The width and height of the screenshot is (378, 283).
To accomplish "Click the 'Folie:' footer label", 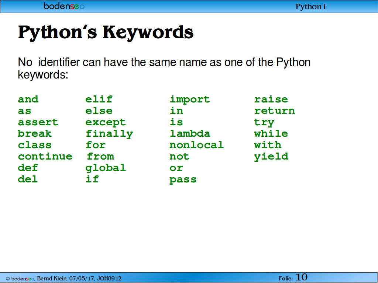I will click(x=286, y=279).
